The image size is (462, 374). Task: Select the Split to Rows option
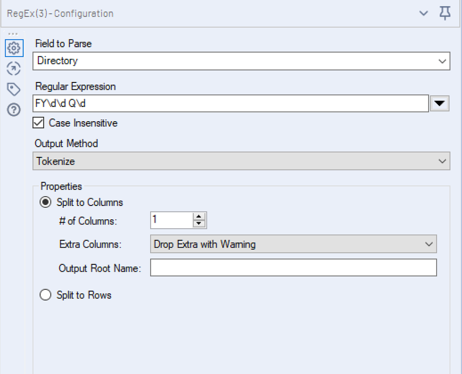pos(45,295)
